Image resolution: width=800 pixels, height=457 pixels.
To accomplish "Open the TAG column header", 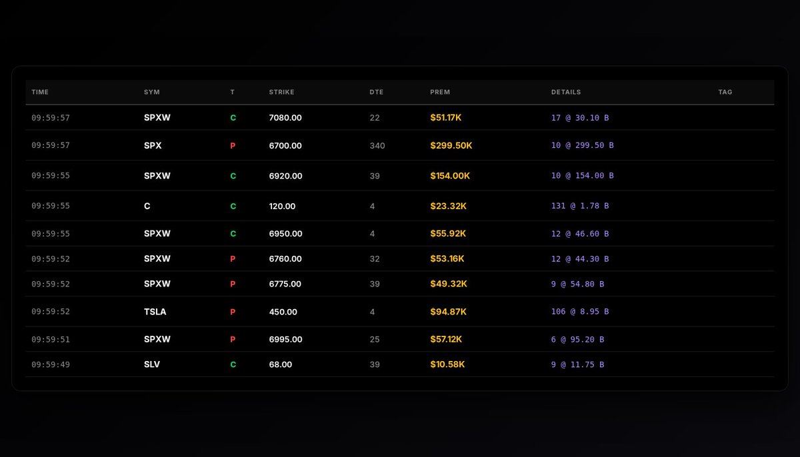I will pyautogui.click(x=725, y=92).
